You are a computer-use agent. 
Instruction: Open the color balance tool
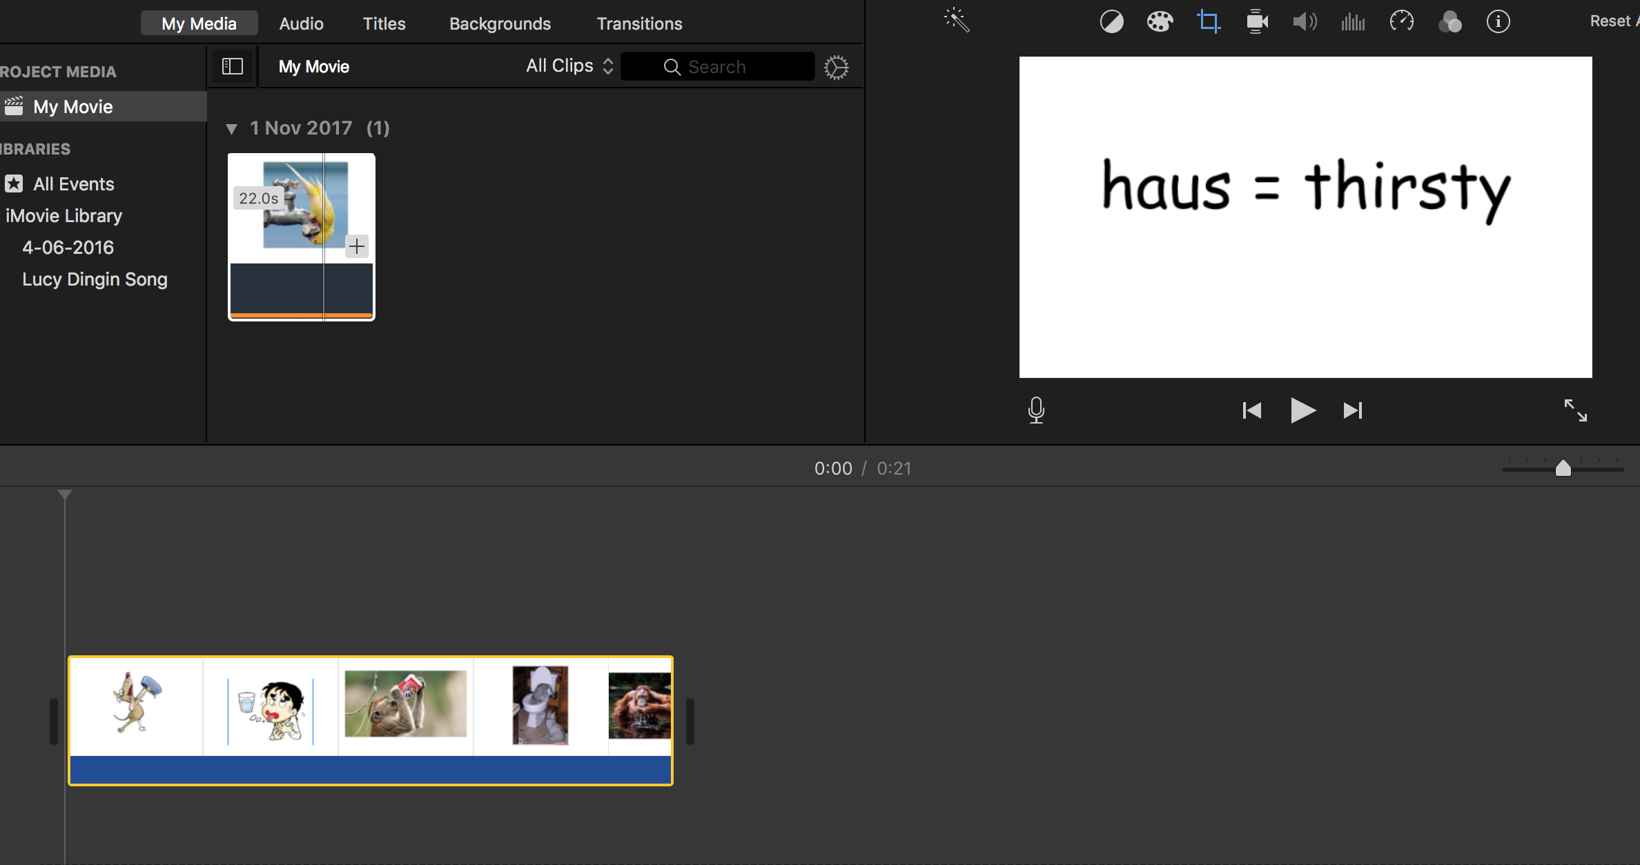click(x=1111, y=22)
